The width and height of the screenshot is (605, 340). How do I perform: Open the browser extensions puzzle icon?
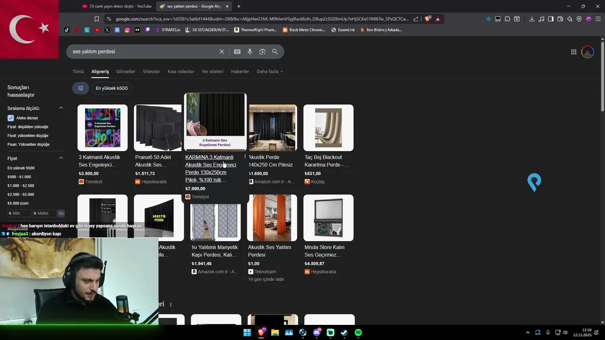click(x=507, y=19)
